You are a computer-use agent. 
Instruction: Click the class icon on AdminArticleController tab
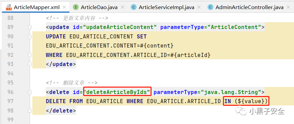[210, 7]
